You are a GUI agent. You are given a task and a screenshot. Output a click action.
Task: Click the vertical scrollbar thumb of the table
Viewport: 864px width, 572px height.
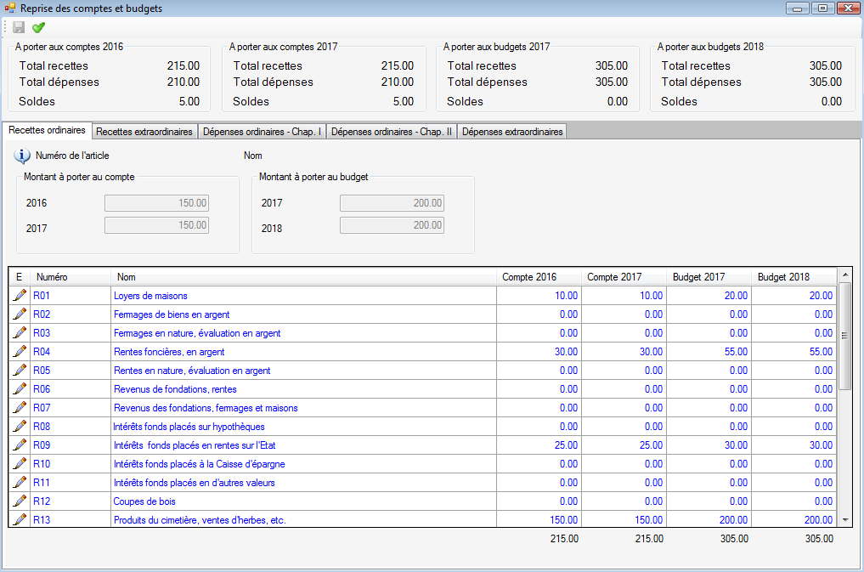(x=844, y=336)
